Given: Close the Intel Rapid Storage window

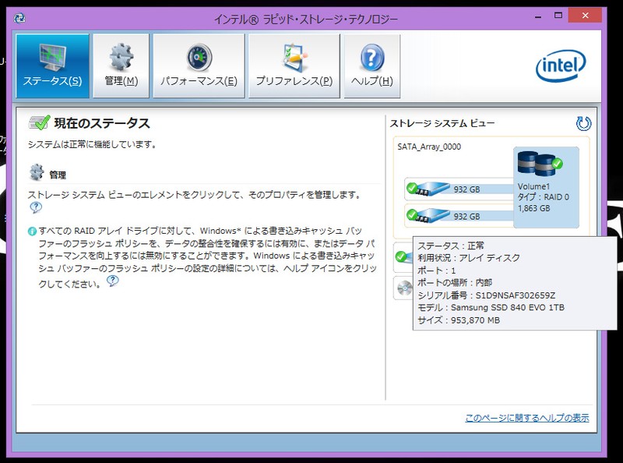Looking at the screenshot, I should click(x=585, y=16).
